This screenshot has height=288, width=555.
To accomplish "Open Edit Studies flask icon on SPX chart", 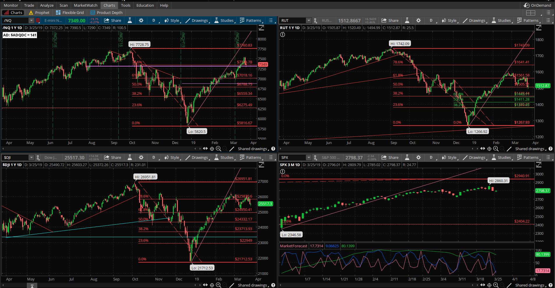I will (x=407, y=157).
